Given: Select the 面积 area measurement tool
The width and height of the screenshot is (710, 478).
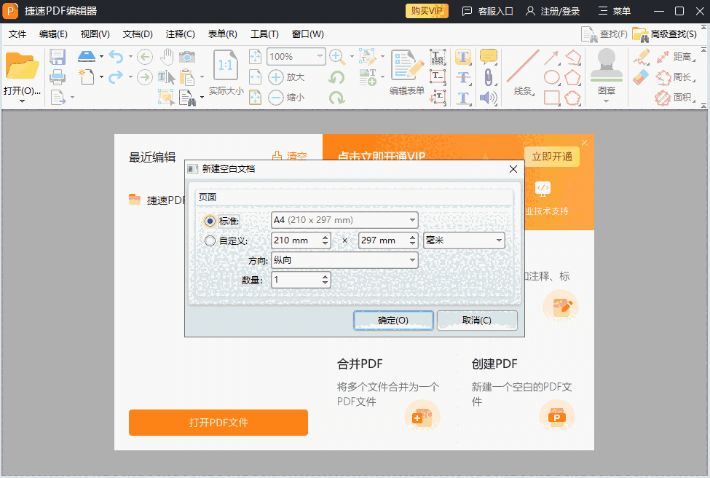Looking at the screenshot, I should click(682, 96).
